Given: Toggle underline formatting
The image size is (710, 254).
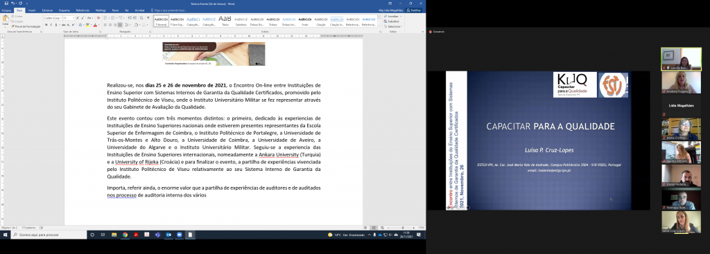Looking at the screenshot, I should pos(56,25).
